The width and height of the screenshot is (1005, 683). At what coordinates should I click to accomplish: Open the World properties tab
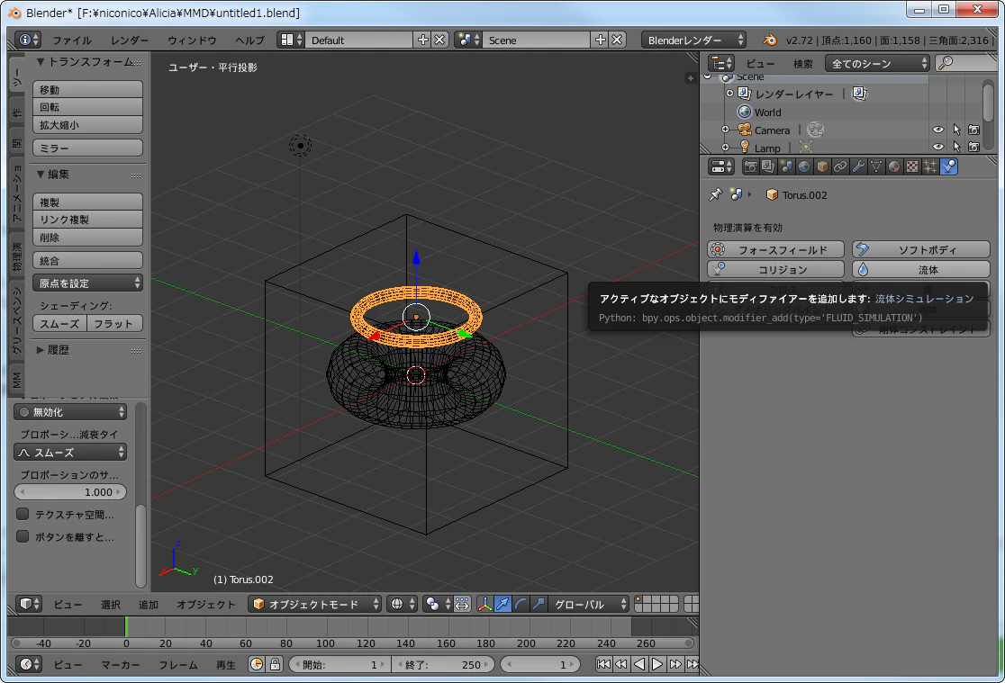pos(804,167)
